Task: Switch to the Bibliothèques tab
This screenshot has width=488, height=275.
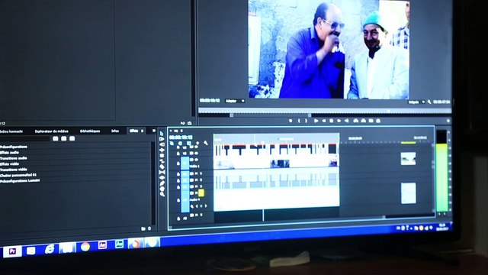Action: tap(90, 131)
